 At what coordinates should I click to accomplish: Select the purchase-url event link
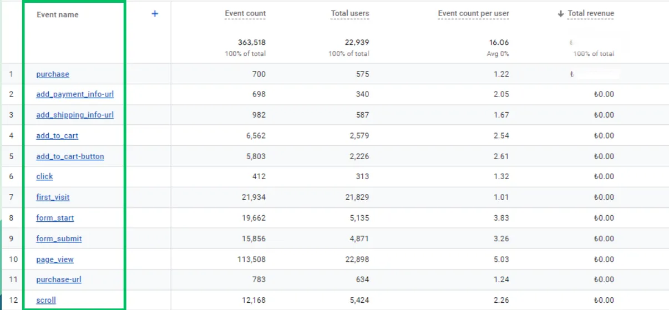[x=59, y=279]
